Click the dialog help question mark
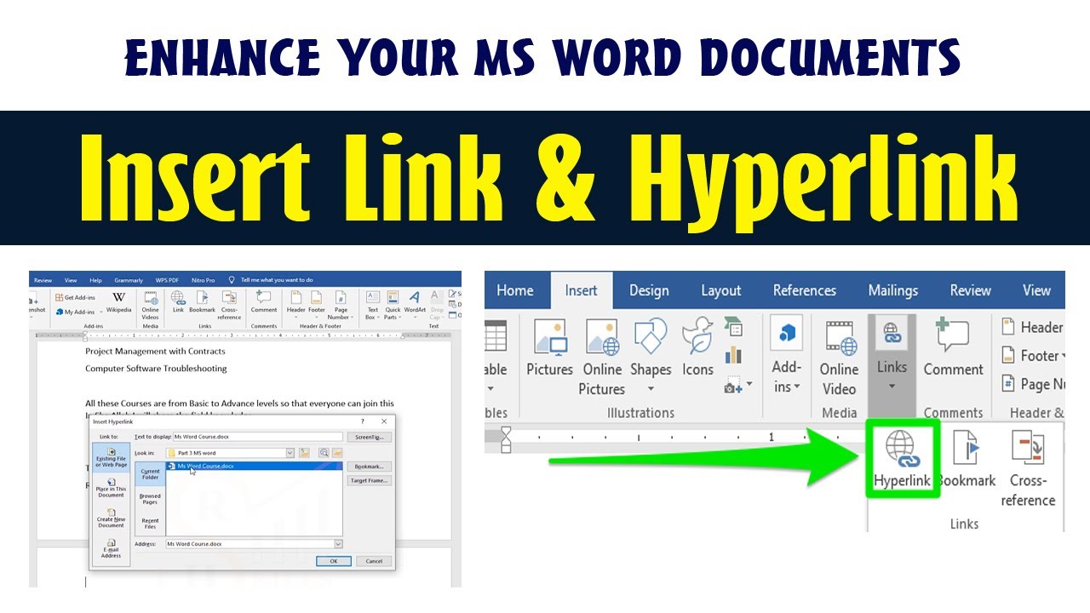The image size is (1090, 613). click(363, 421)
